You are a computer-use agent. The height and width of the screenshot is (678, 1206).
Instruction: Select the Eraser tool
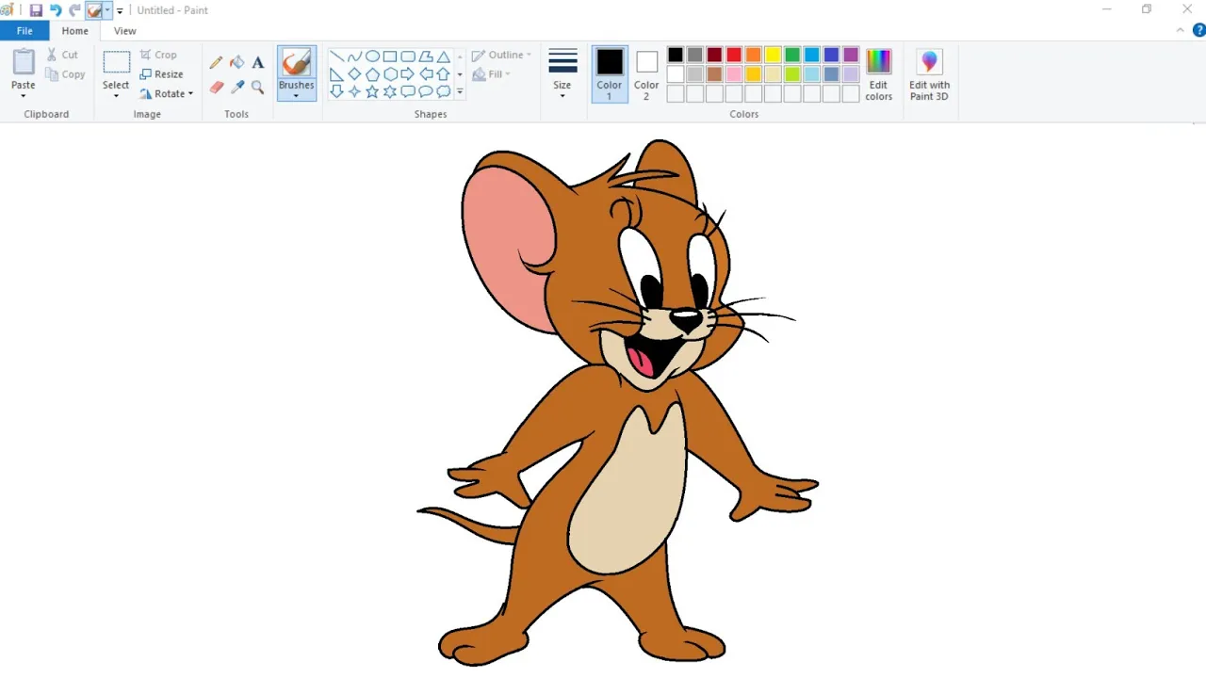coord(217,87)
